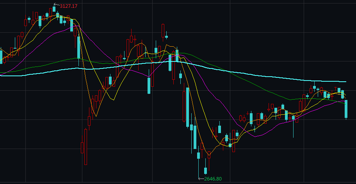Select the tall cyan candle starting the second crash

point(188,107)
